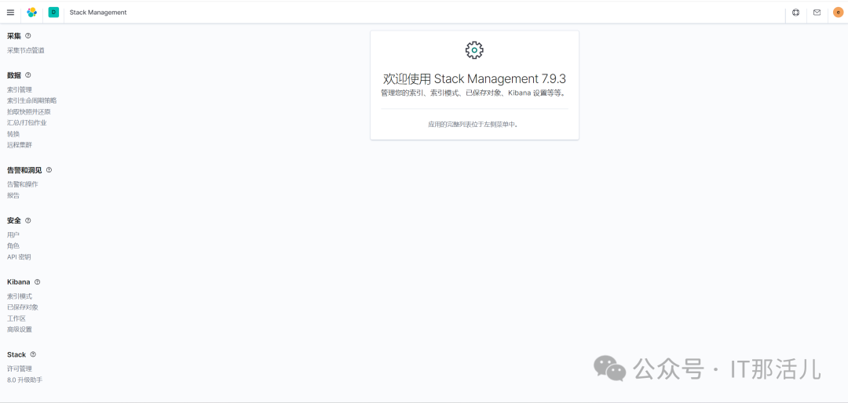Image resolution: width=848 pixels, height=403 pixels.
Task: Click the help icon beside Stack
Action: (x=33, y=354)
